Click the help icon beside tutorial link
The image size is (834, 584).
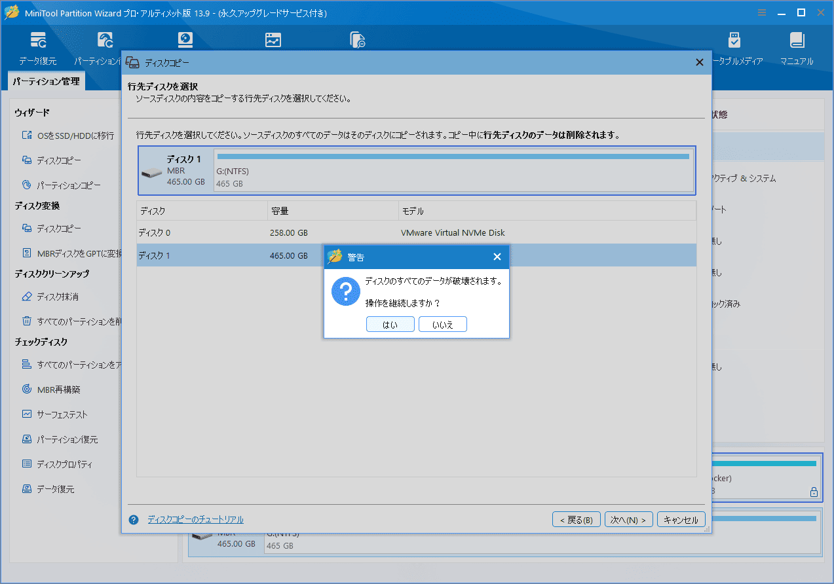134,520
